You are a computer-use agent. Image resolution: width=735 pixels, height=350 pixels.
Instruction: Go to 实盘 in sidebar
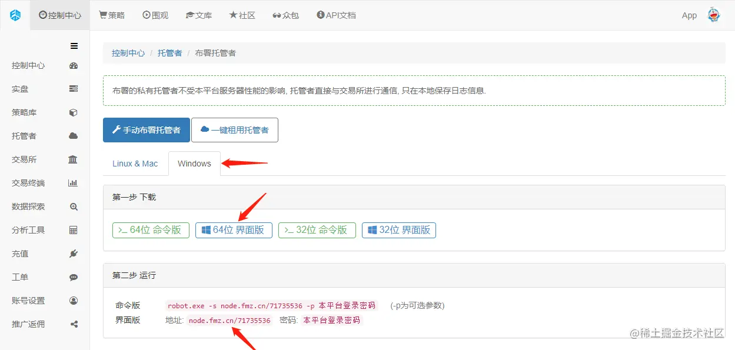pos(20,89)
